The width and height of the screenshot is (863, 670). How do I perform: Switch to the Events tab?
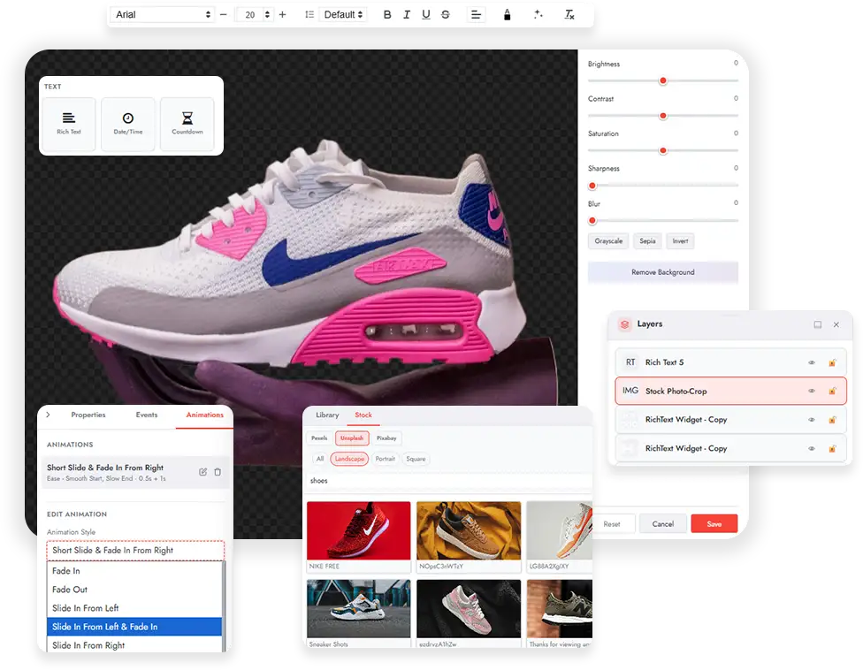[x=147, y=415]
